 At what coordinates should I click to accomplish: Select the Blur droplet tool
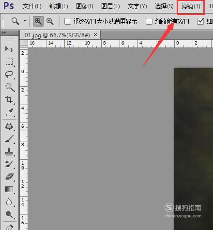tap(9, 202)
